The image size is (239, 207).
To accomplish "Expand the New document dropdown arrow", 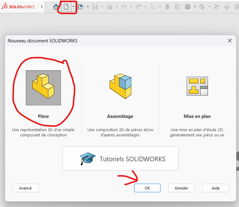I will (x=73, y=6).
